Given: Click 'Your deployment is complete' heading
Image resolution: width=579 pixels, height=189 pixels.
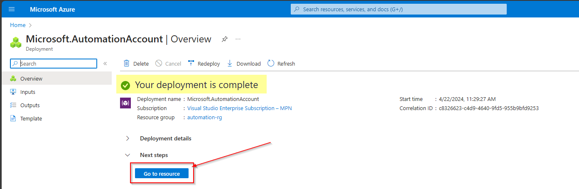Looking at the screenshot, I should (x=196, y=85).
